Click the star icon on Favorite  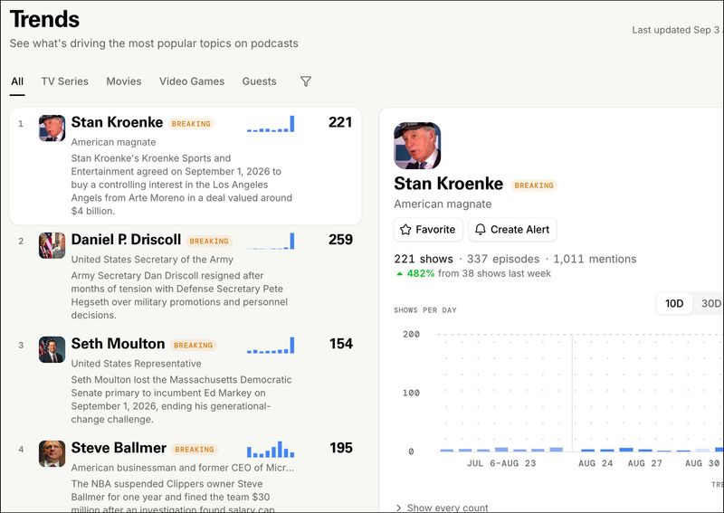tap(405, 230)
